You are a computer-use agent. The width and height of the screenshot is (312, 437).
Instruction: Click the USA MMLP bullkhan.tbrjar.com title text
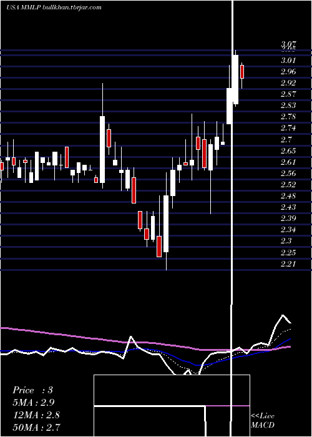54,7
